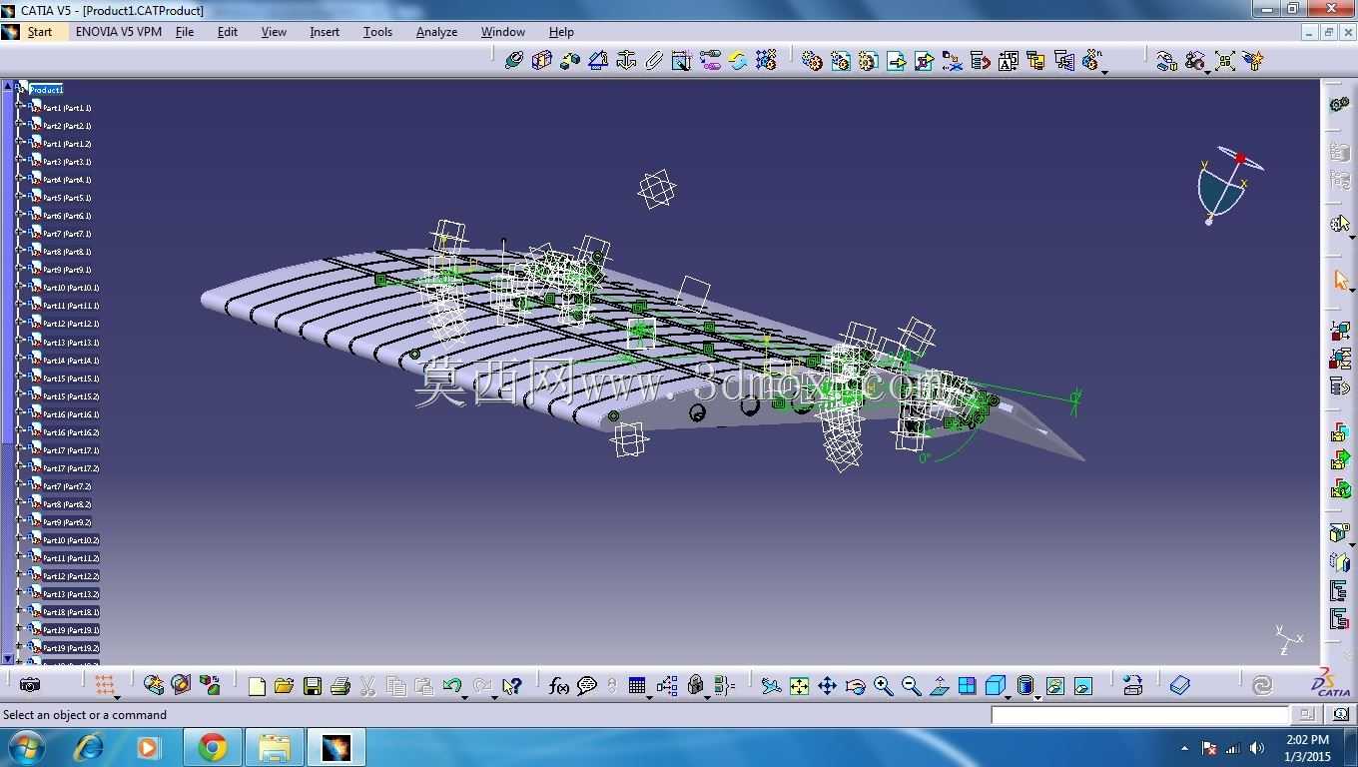Viewport: 1358px width, 767px height.
Task: Select the Angle Constraint tool
Action: pos(598,61)
